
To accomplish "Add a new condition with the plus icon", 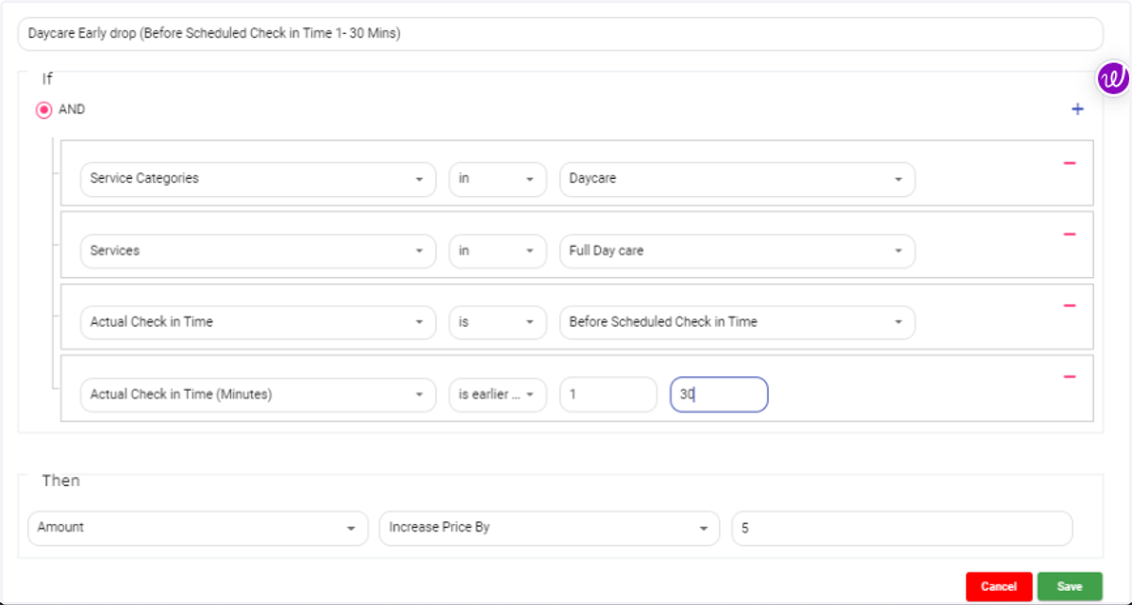I will [x=1077, y=109].
